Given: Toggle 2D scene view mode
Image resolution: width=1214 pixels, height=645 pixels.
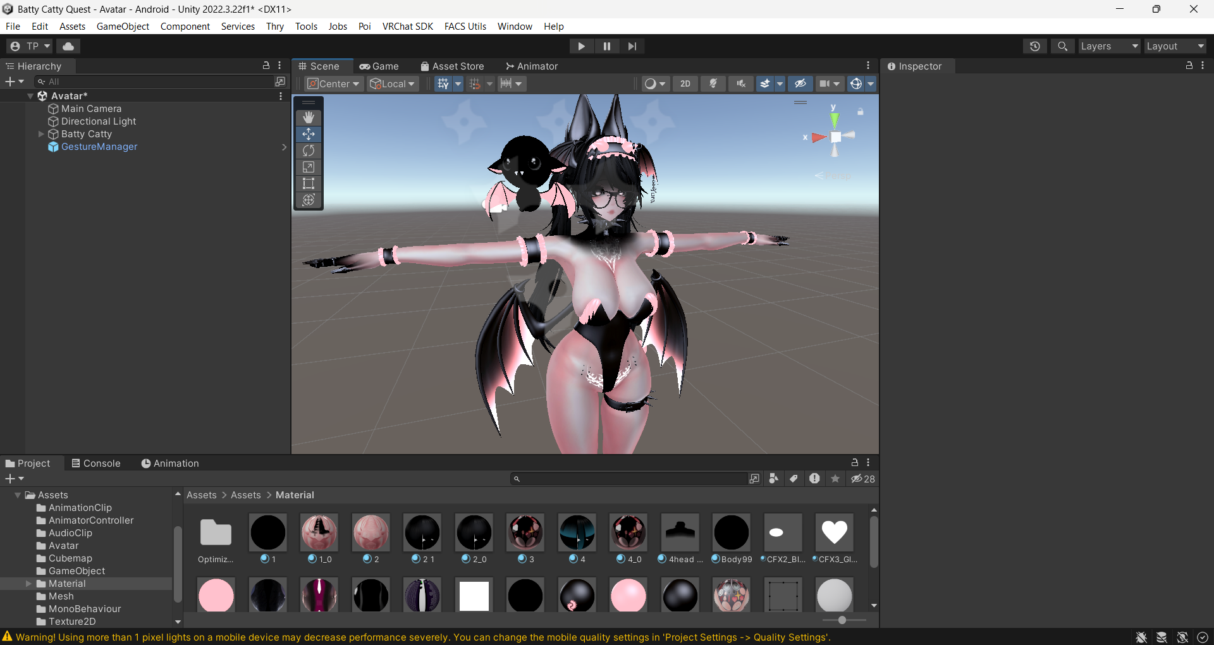Looking at the screenshot, I should 685,83.
